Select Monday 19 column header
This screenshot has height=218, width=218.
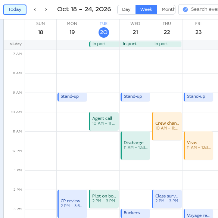(x=72, y=29)
